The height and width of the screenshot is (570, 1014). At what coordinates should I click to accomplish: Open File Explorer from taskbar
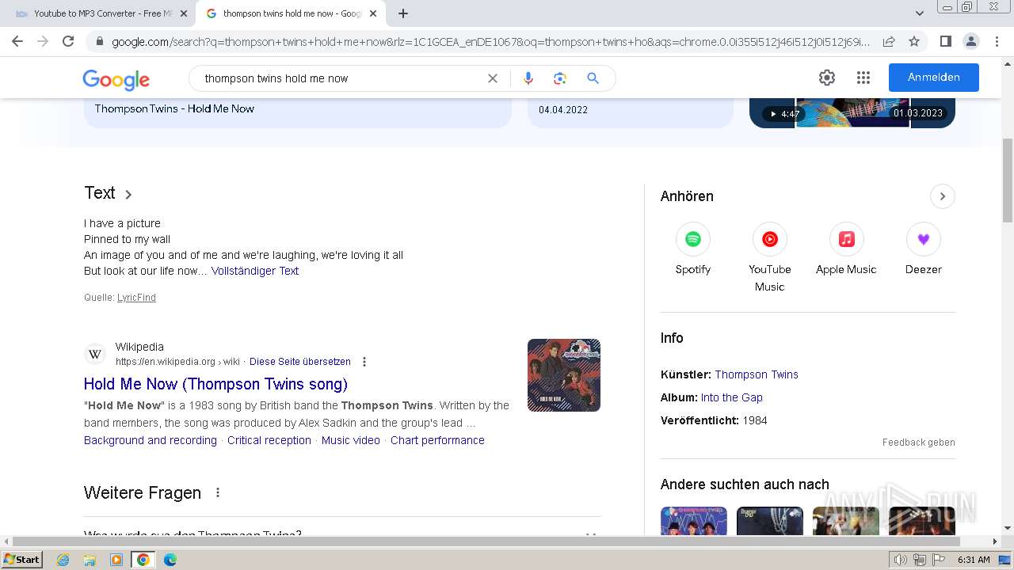pyautogui.click(x=90, y=560)
